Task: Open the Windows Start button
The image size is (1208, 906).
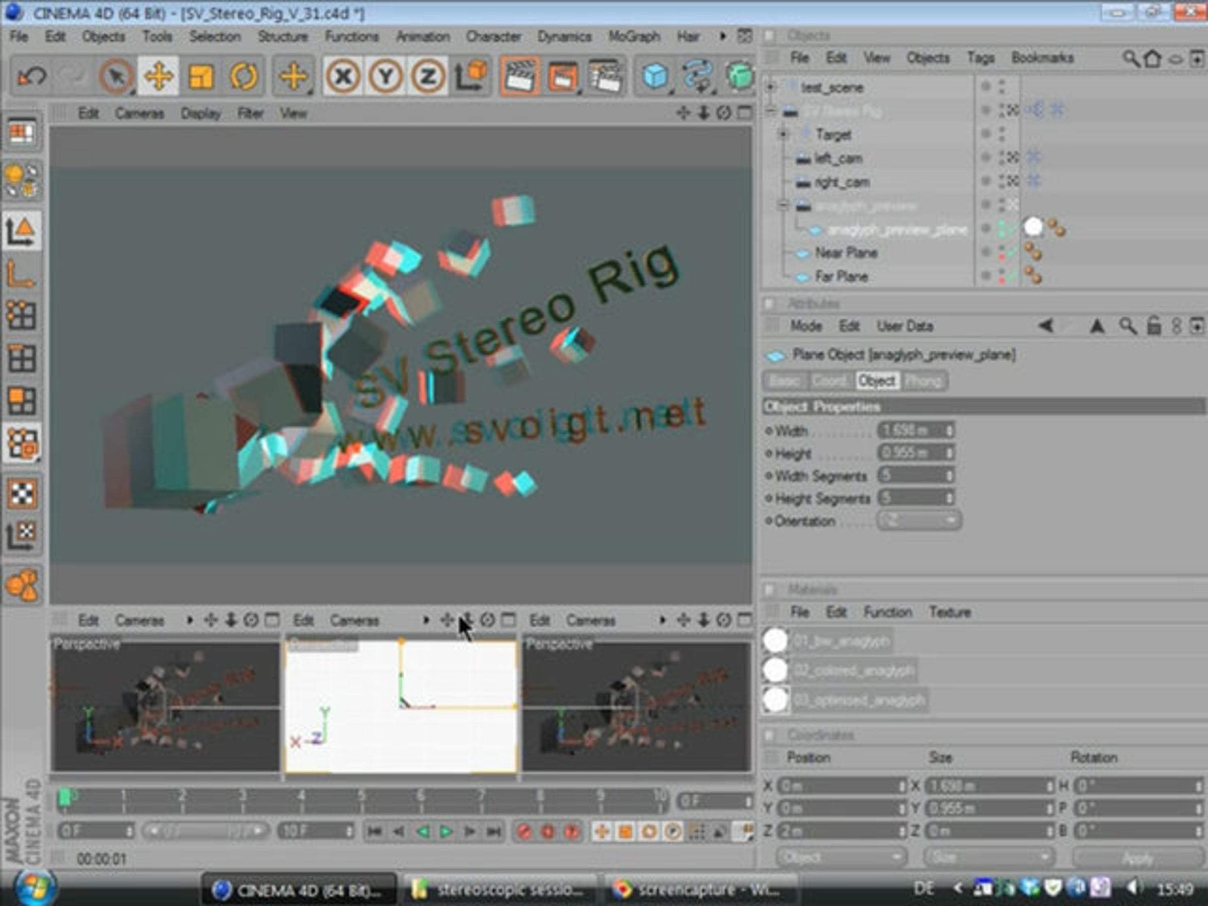Action: pyautogui.click(x=34, y=888)
